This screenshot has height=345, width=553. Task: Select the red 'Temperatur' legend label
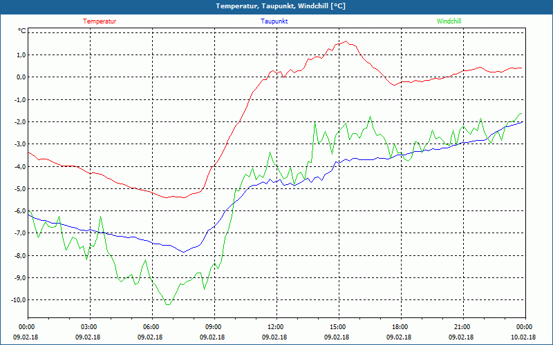100,21
